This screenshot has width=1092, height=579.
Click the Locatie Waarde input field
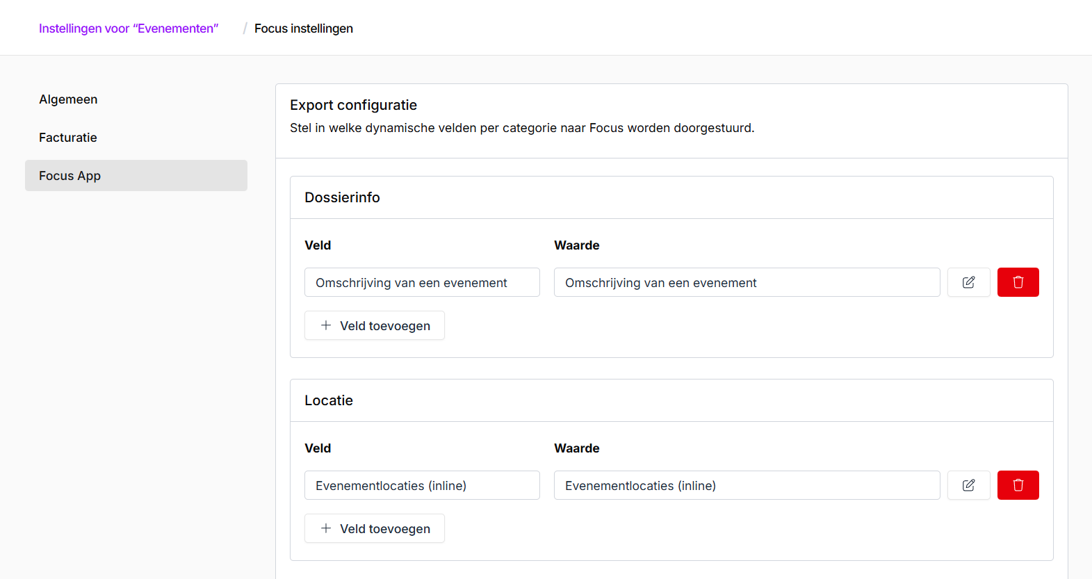(x=747, y=485)
